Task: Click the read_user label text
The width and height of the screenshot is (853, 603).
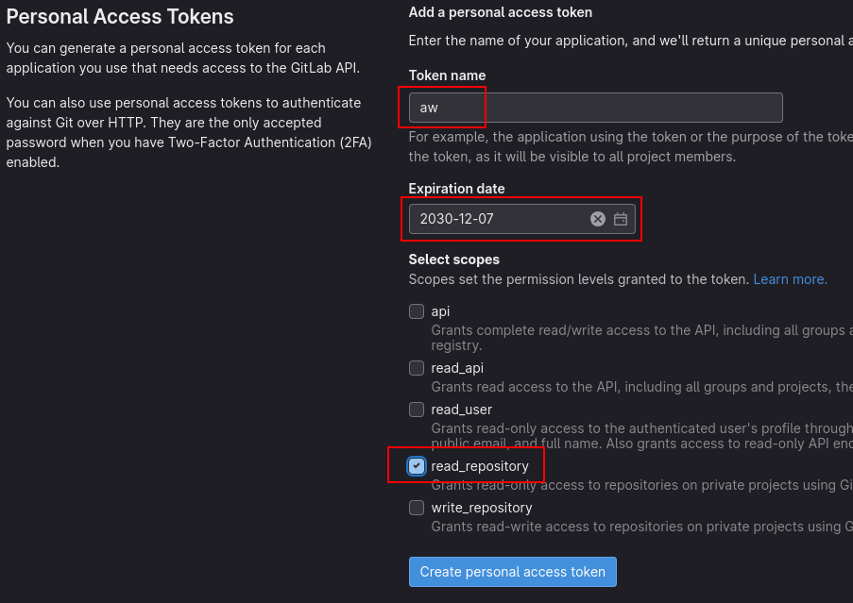Action: (x=461, y=409)
